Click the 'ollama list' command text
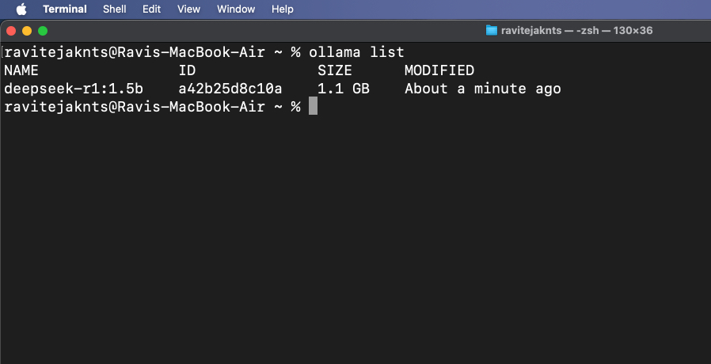This screenshot has width=711, height=364. [x=356, y=52]
